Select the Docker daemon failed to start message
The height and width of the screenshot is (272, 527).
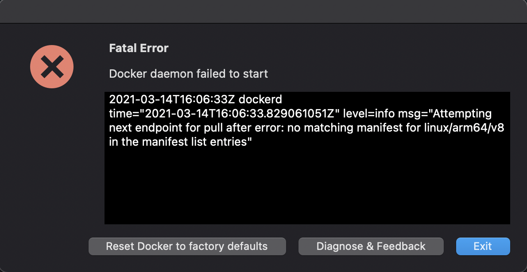[x=188, y=74]
